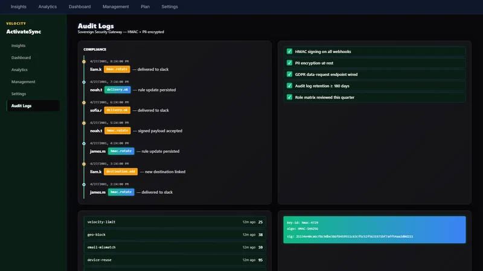Open the geo-block rule row
483x271 pixels.
tap(174, 234)
